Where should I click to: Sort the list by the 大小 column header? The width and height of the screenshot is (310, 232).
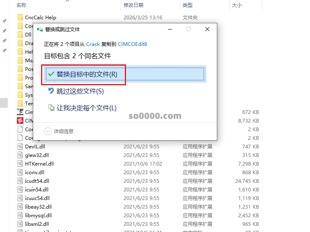(237, 5)
